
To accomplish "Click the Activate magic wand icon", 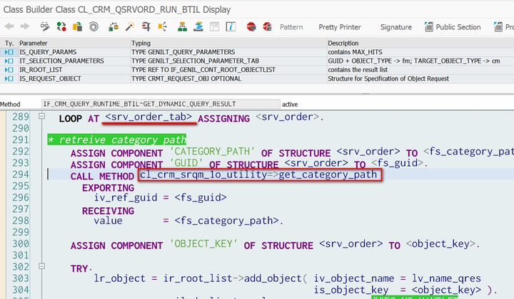I will (x=130, y=27).
